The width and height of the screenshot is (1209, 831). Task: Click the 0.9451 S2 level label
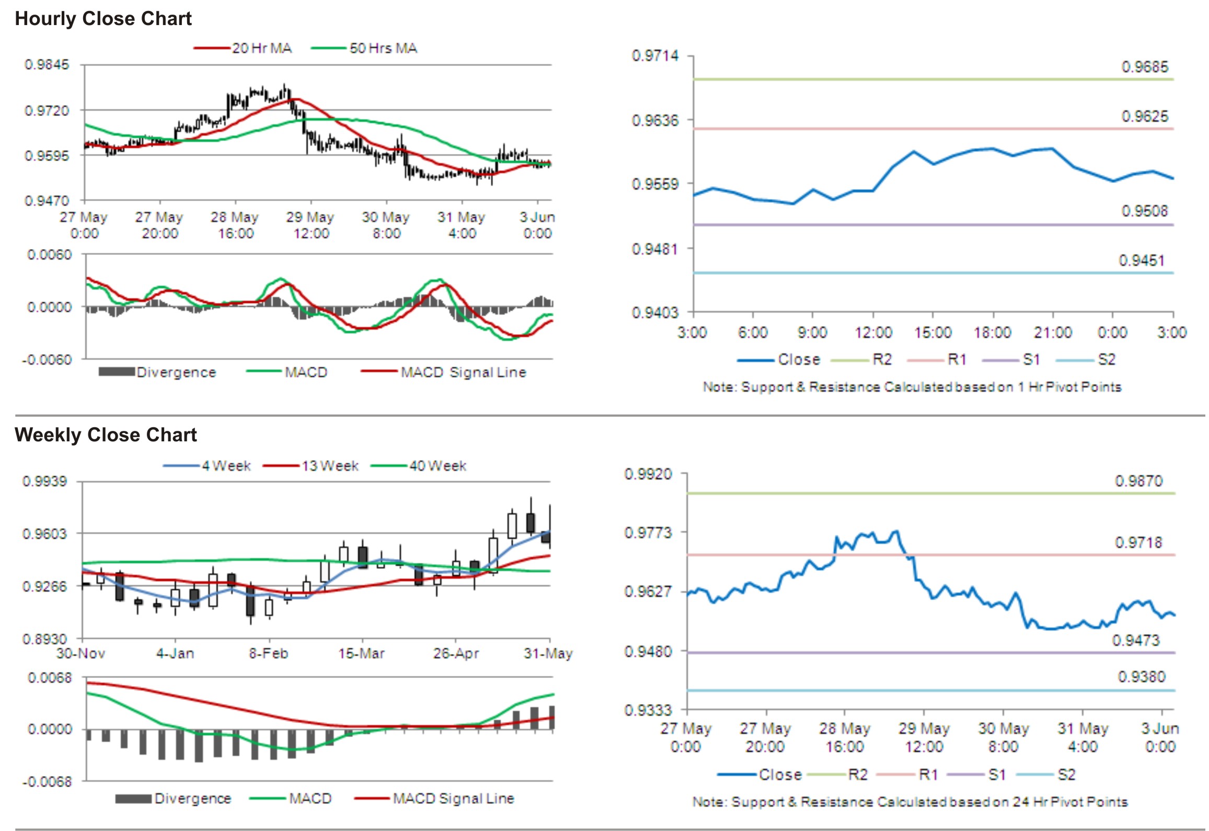click(x=1142, y=261)
